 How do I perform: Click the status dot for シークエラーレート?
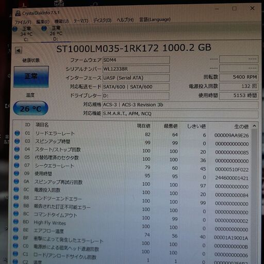[x=16, y=165]
